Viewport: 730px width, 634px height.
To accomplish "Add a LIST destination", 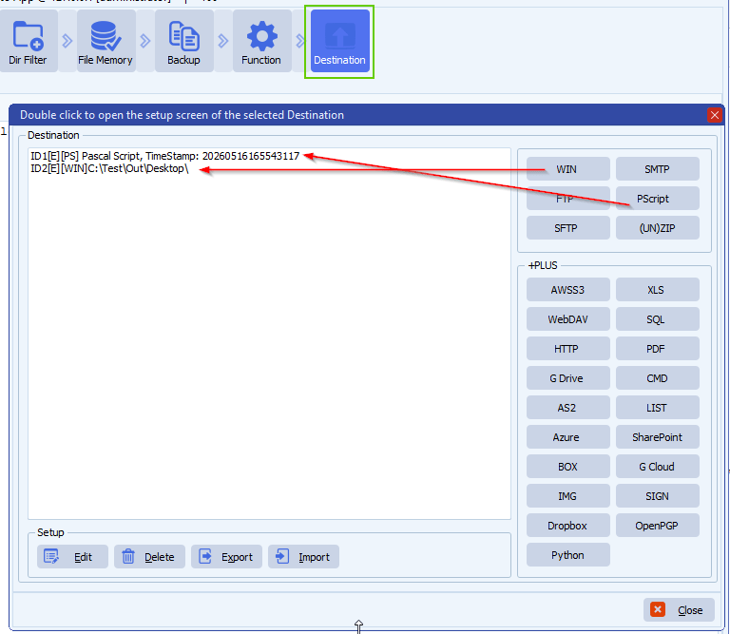I will 658,408.
